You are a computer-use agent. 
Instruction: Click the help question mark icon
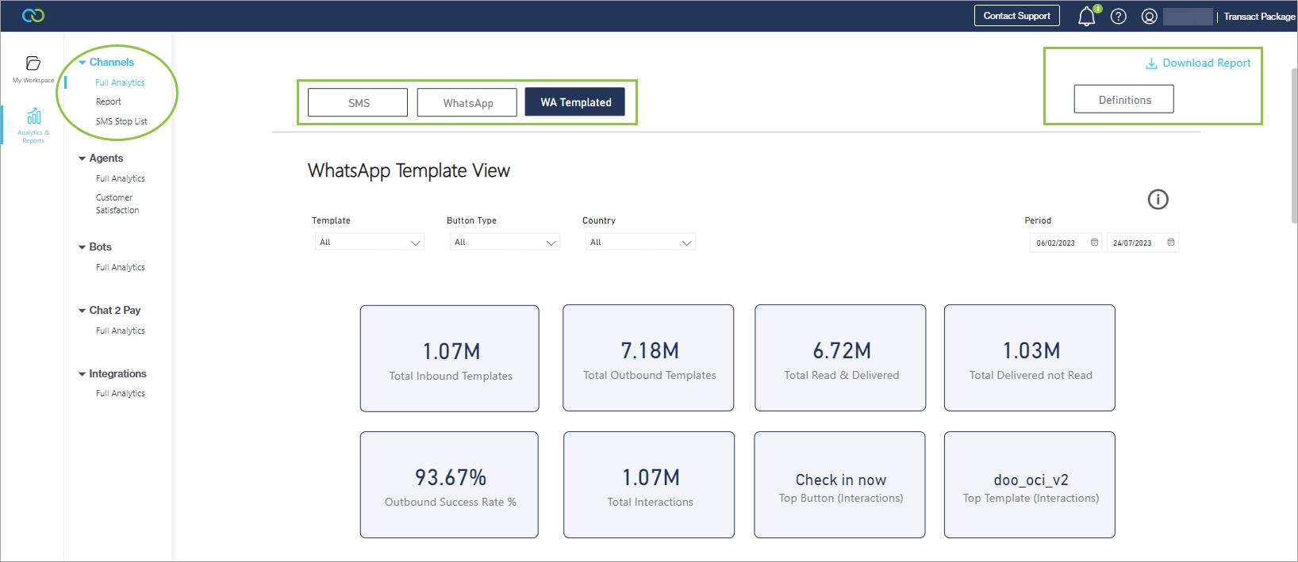(x=1118, y=17)
